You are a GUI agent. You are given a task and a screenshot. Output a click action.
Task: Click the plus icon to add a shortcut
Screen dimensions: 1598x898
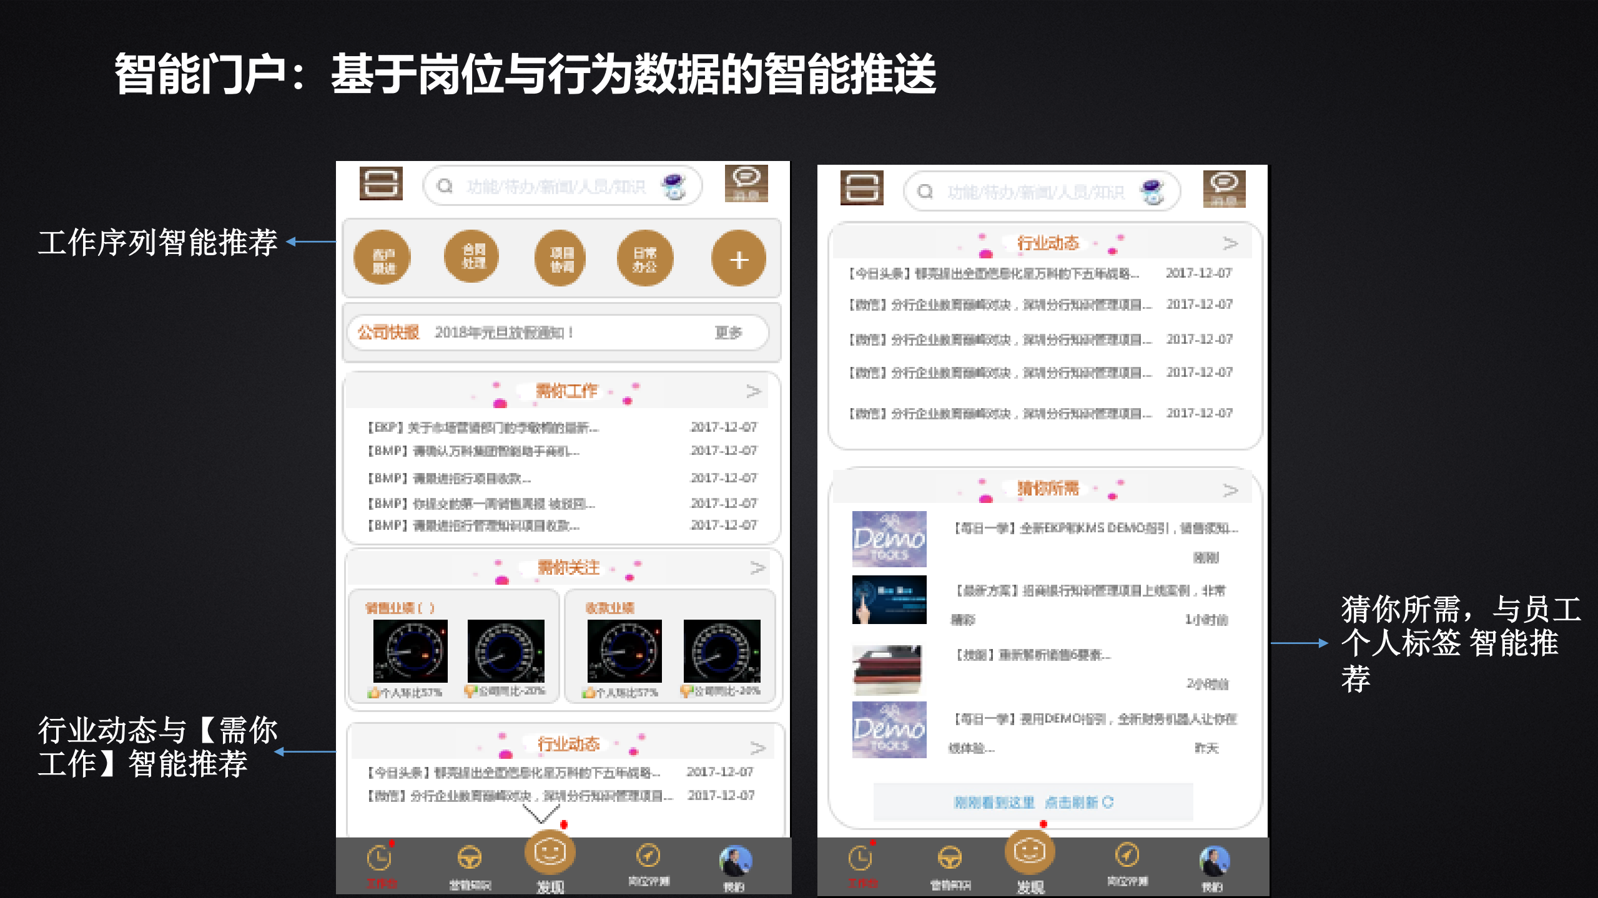click(x=739, y=258)
